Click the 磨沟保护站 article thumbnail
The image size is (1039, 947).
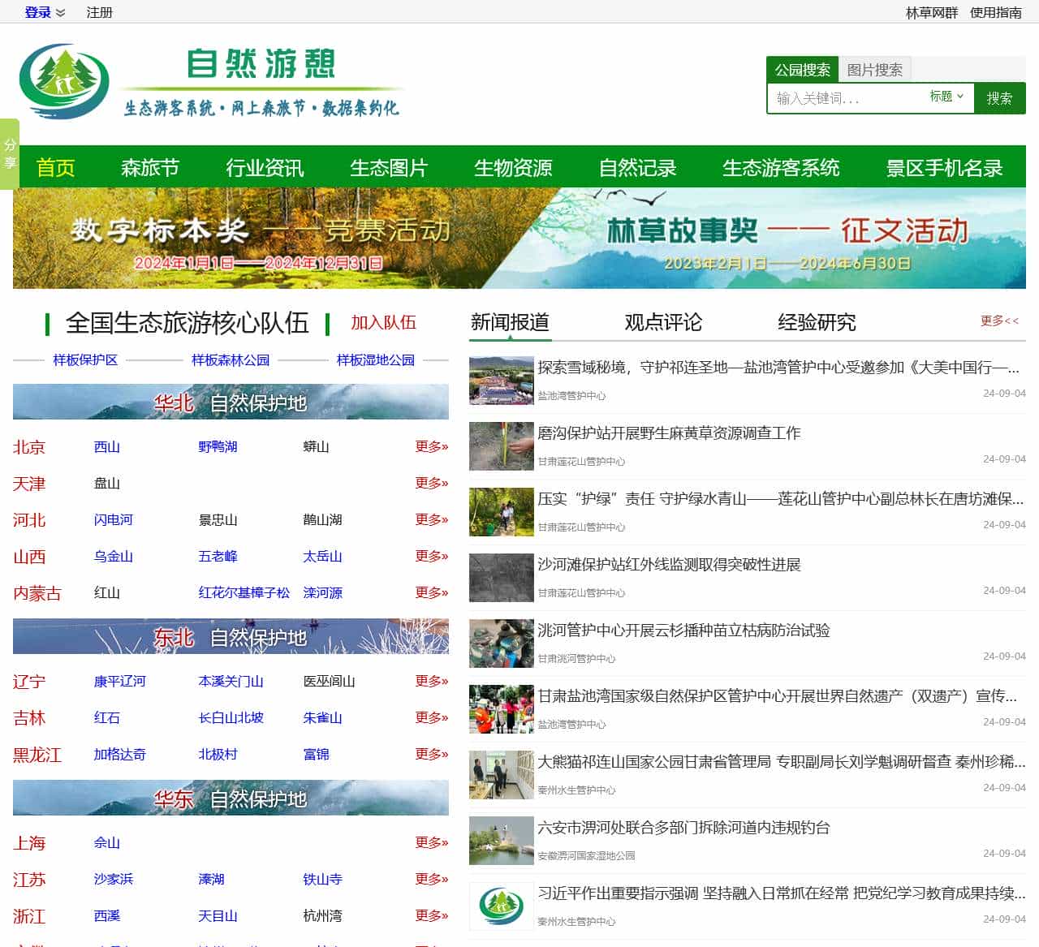point(501,447)
